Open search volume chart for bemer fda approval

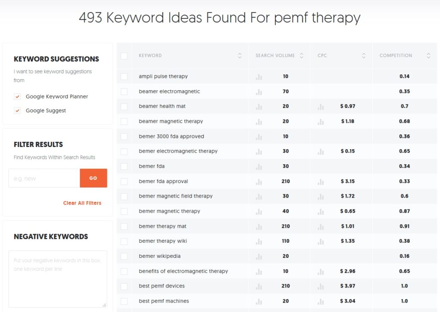pyautogui.click(x=259, y=182)
